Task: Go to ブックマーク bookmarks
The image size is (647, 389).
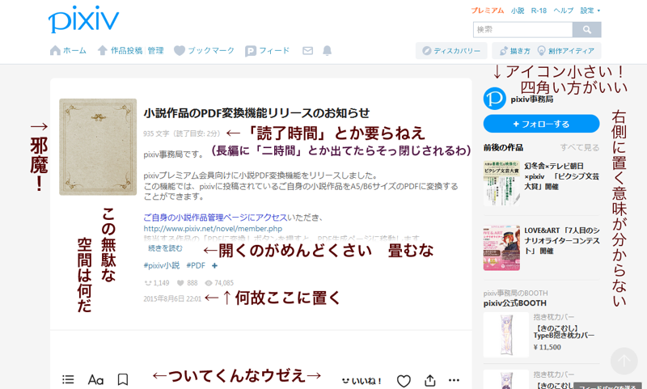Action: point(204,51)
